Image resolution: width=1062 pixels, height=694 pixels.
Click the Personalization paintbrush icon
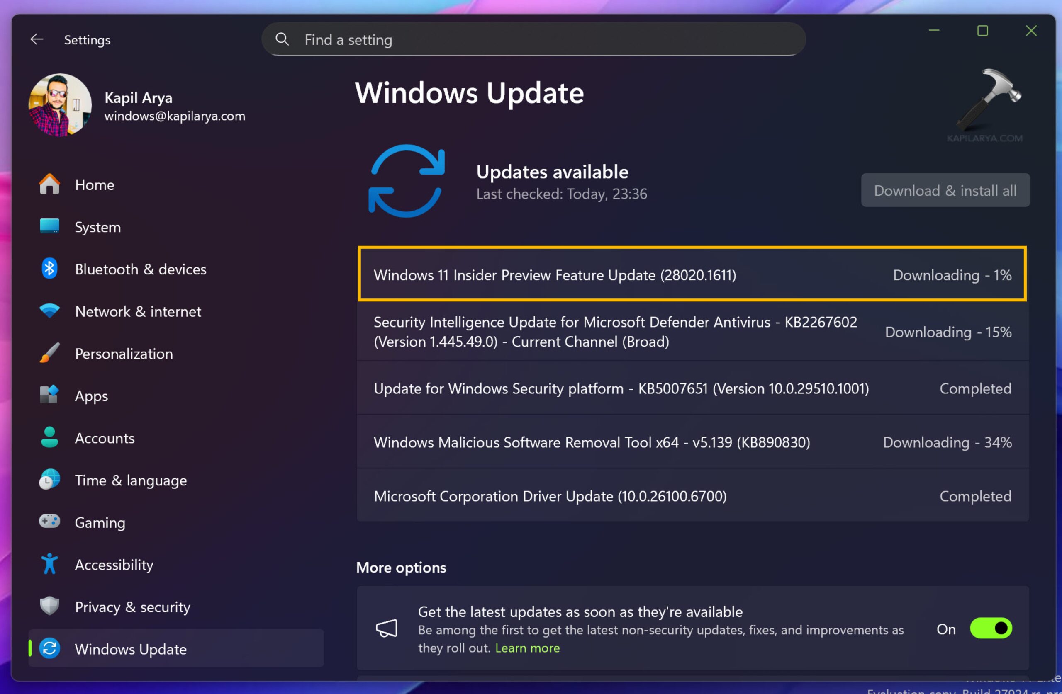point(49,353)
